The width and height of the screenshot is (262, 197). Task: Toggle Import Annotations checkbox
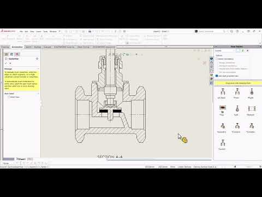pos(217,59)
